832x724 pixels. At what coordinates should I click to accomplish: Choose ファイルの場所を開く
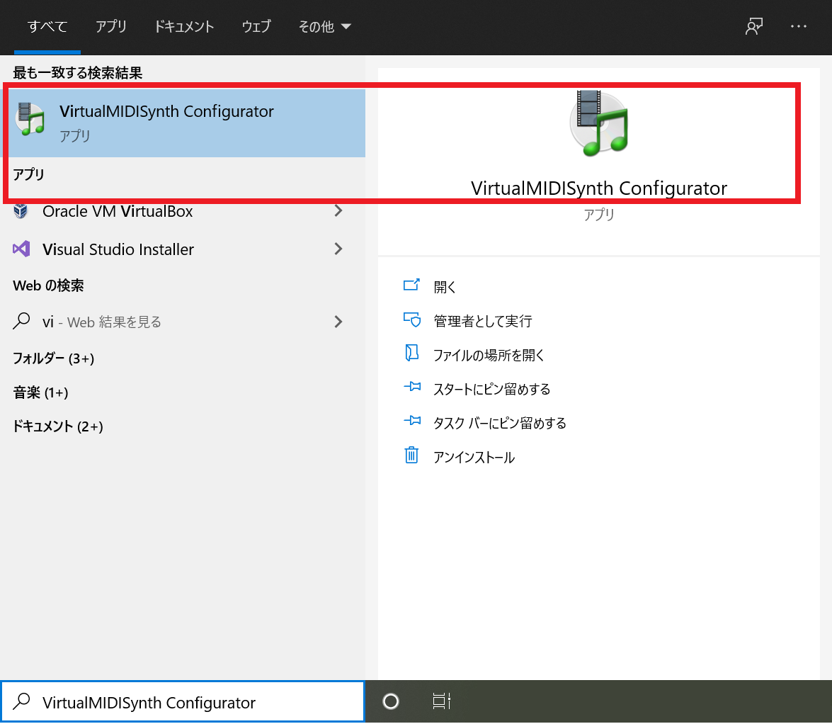[x=489, y=355]
